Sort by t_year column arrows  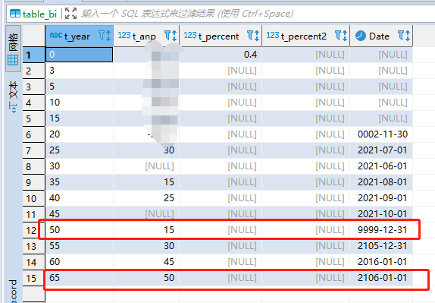click(x=108, y=36)
